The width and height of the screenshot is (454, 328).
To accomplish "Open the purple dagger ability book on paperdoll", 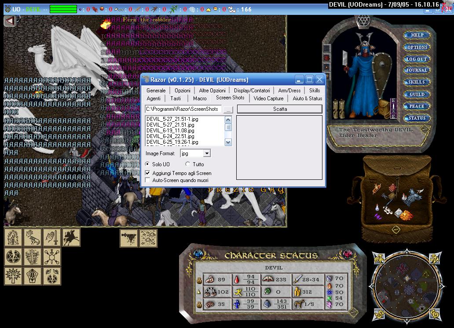I will pyautogui.click(x=393, y=108).
